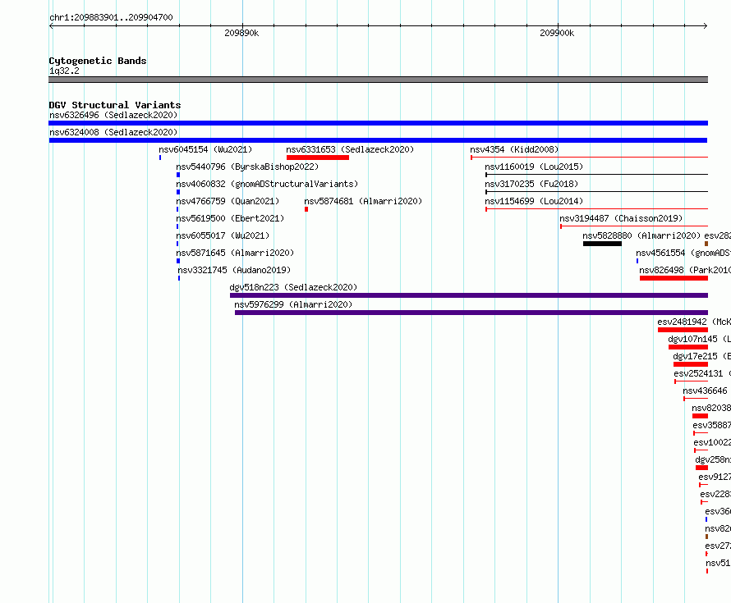Click the 209890k ruler tick label
The height and width of the screenshot is (603, 731).
[241, 33]
